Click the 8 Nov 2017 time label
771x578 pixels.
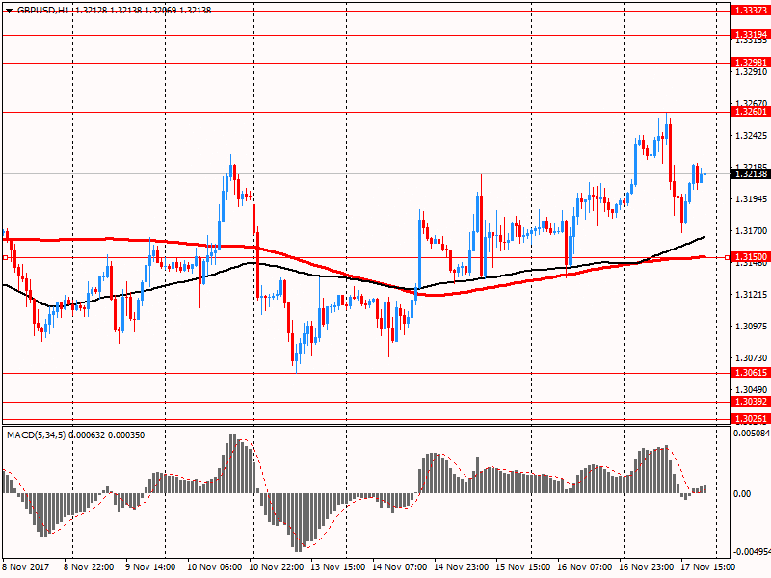(x=26, y=567)
